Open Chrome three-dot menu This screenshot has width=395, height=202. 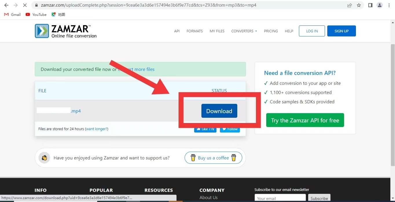click(389, 5)
